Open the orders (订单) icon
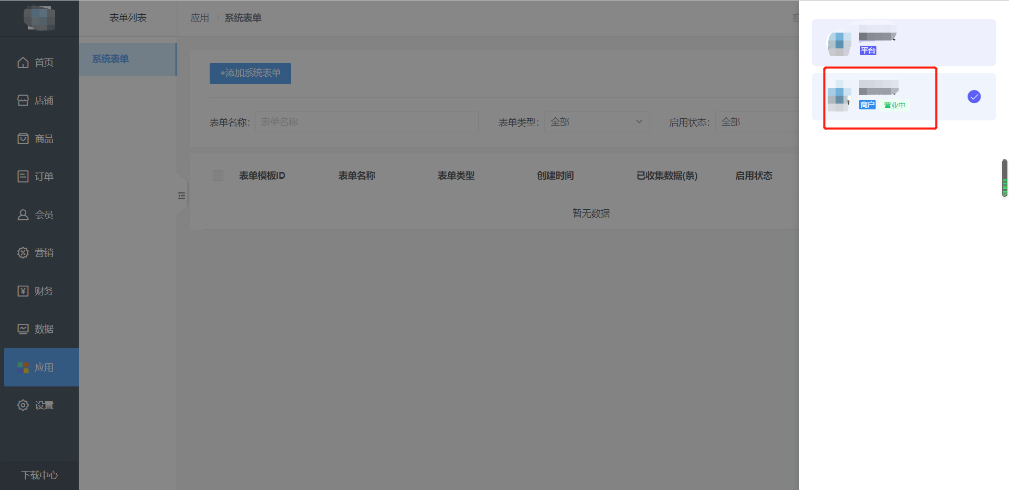 (x=23, y=177)
